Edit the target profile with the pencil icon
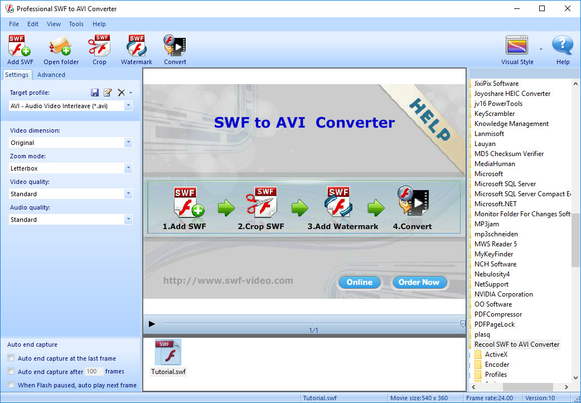This screenshot has width=581, height=403. (108, 93)
